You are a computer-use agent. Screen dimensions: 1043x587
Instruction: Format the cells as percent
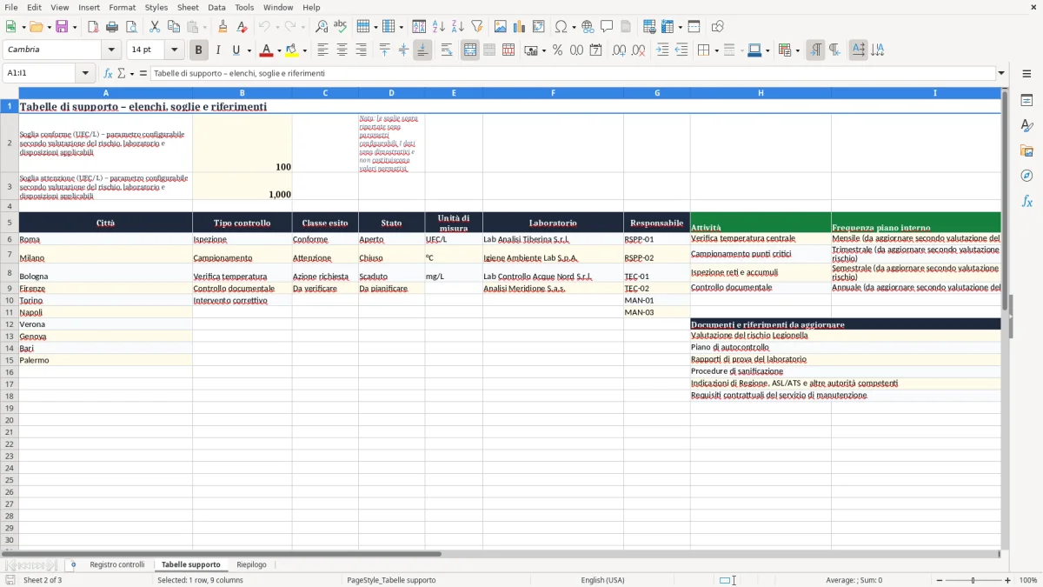pos(558,50)
